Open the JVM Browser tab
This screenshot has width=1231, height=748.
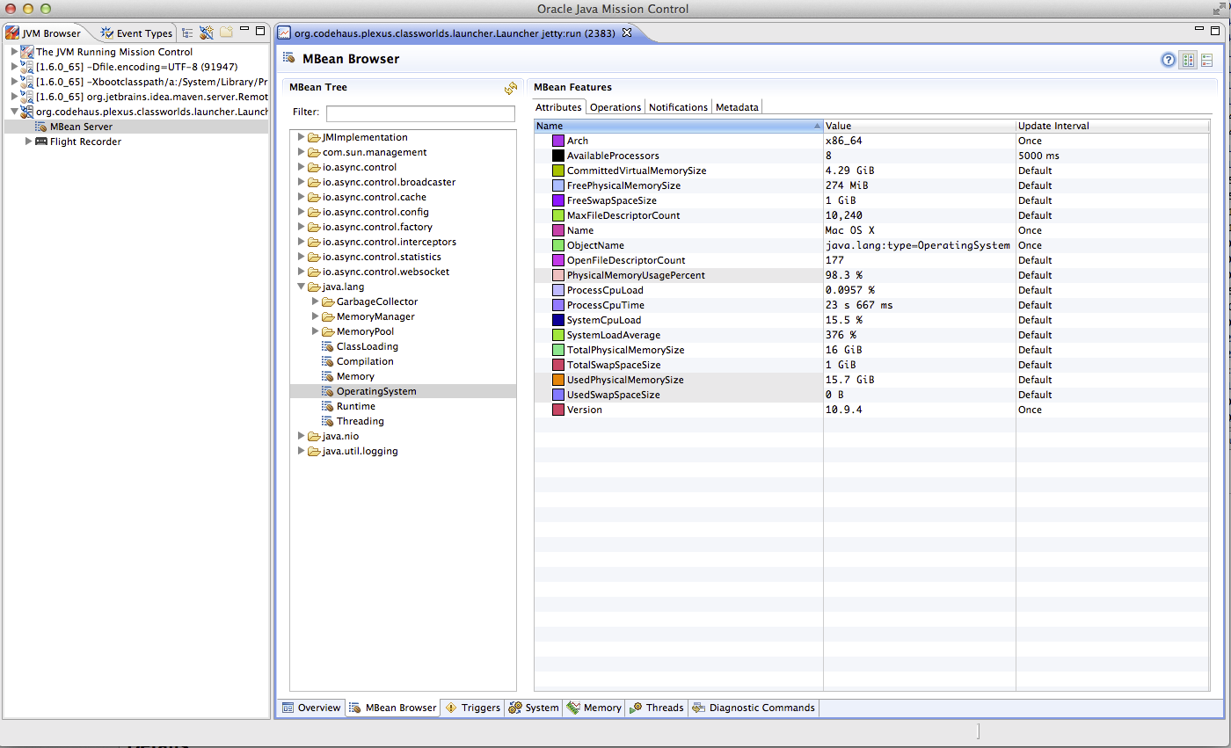pos(44,33)
